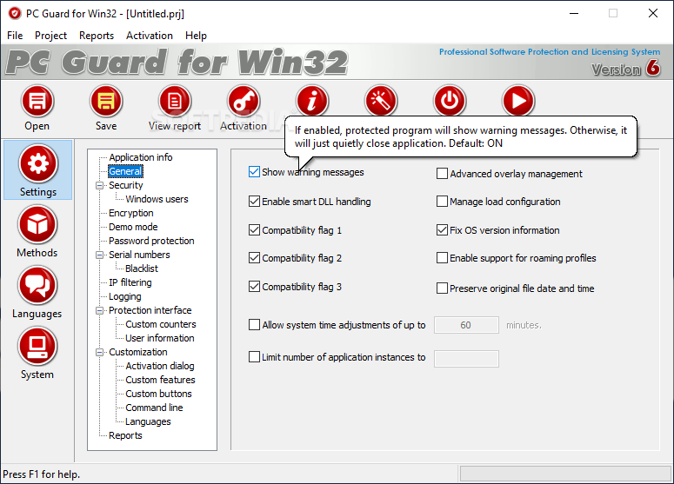The image size is (674, 484).
Task: Select the Security tree item label
Action: [x=126, y=186]
